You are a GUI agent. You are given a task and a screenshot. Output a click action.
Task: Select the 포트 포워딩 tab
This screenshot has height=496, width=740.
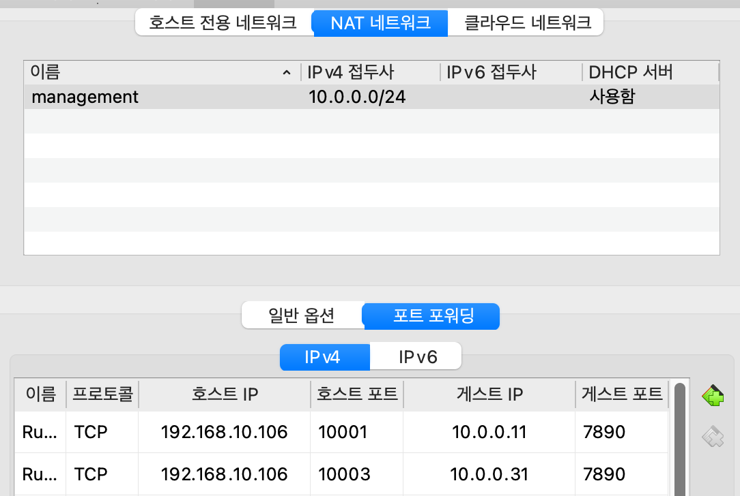(432, 315)
